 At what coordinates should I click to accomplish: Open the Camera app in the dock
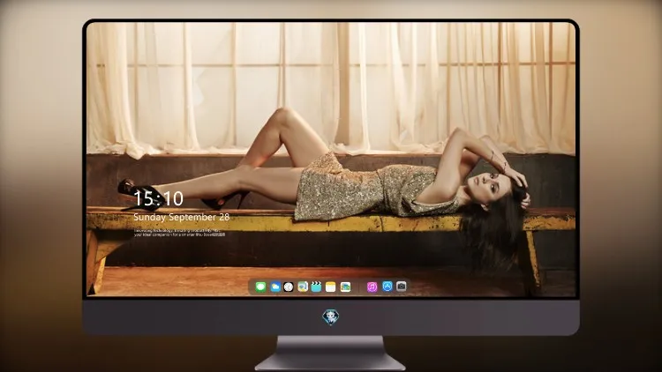[402, 286]
